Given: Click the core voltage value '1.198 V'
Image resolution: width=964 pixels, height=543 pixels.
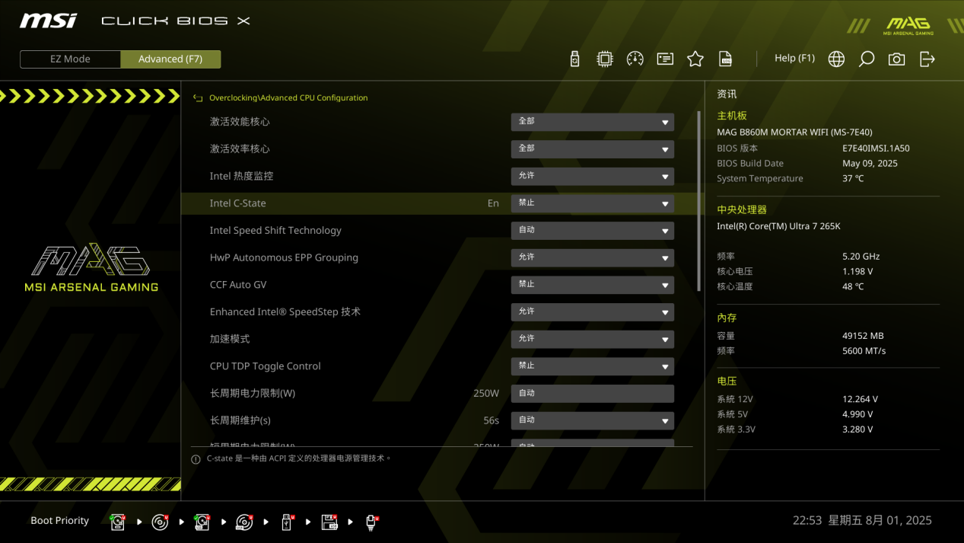Looking at the screenshot, I should pyautogui.click(x=857, y=272).
